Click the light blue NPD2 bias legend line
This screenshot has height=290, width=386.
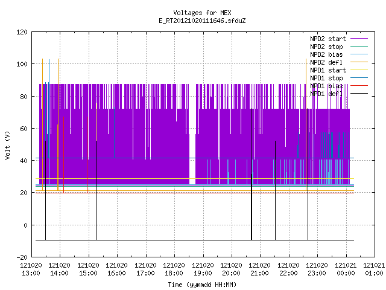(359, 54)
